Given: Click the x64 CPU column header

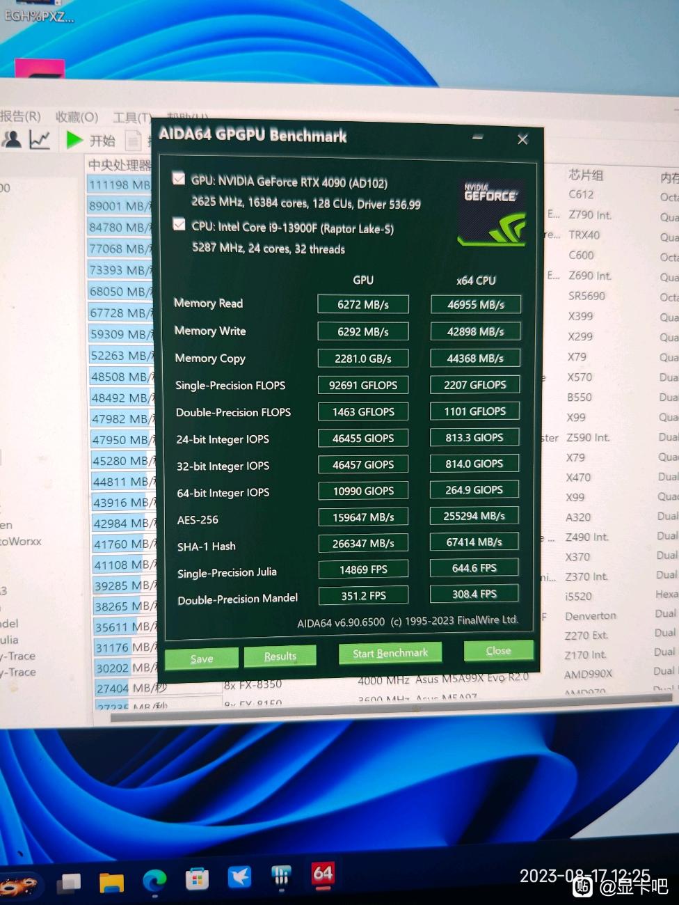Looking at the screenshot, I should click(x=476, y=281).
